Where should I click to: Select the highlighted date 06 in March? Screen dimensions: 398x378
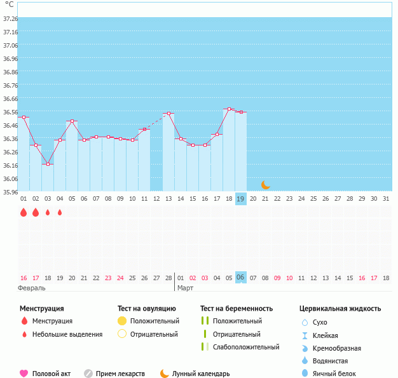240,278
